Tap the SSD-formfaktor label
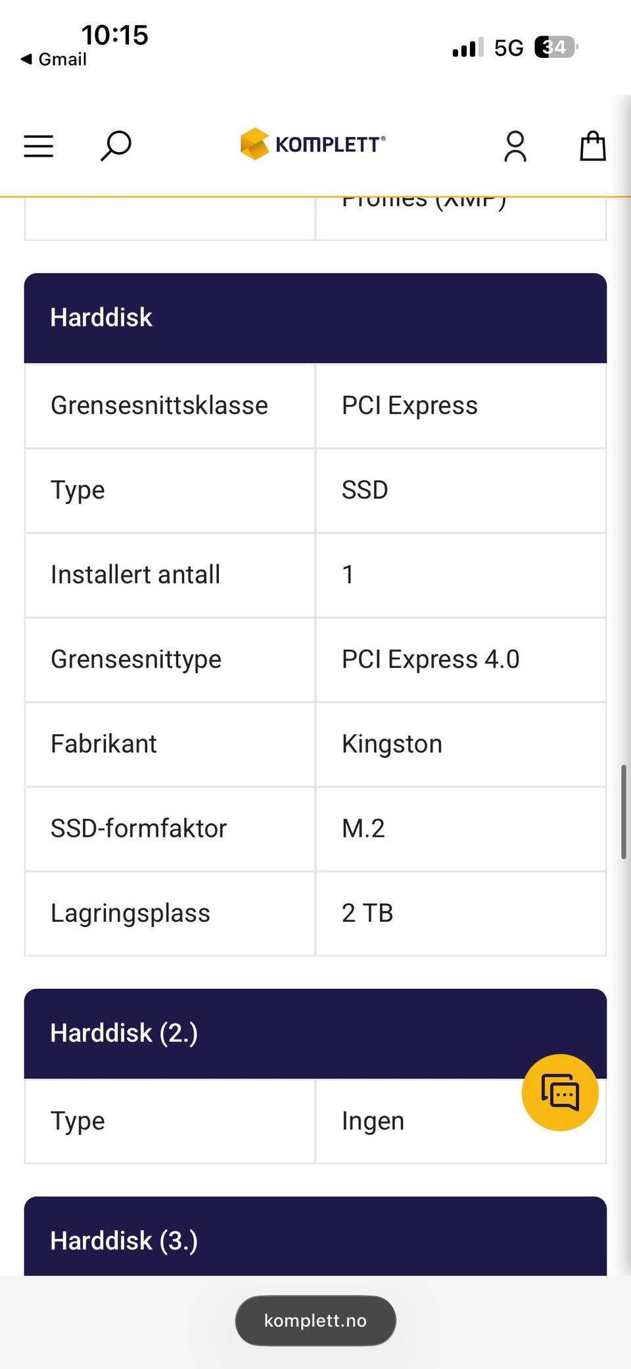 139,829
